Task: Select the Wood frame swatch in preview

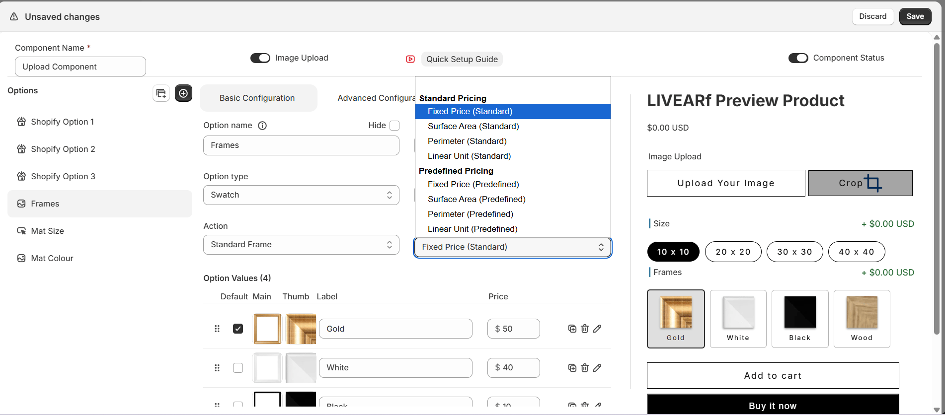Action: [862, 319]
